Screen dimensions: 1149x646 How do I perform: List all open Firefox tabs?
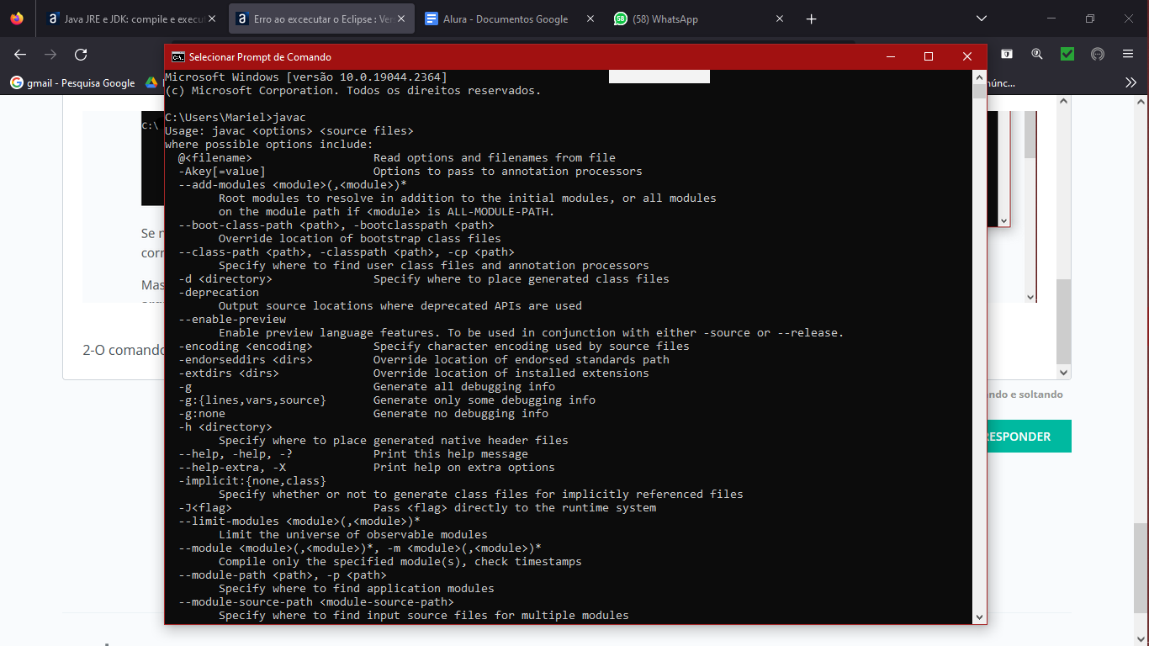[x=981, y=19]
